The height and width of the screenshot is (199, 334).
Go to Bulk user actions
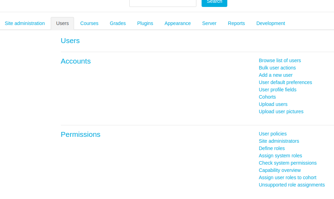click(277, 68)
